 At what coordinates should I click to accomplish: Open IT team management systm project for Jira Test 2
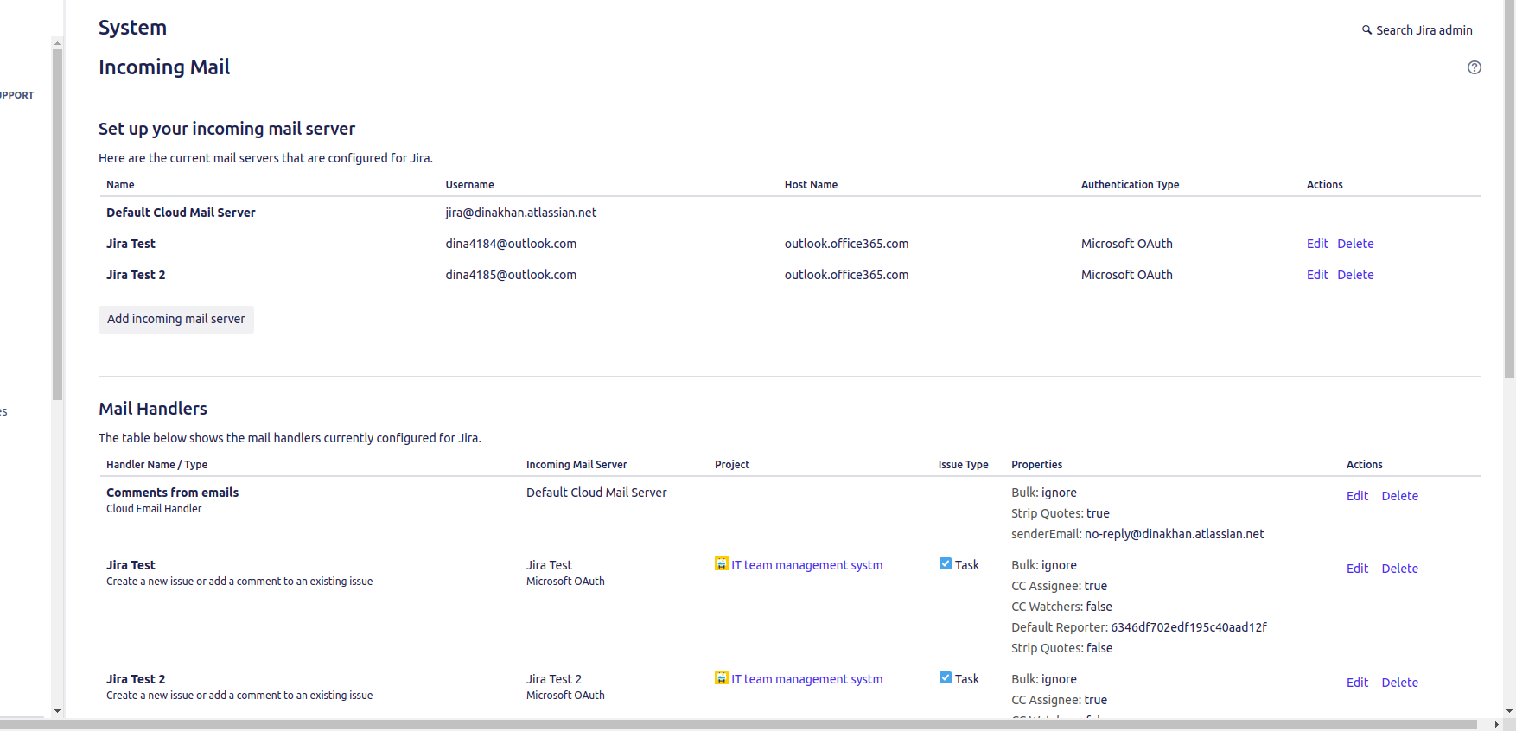(807, 679)
